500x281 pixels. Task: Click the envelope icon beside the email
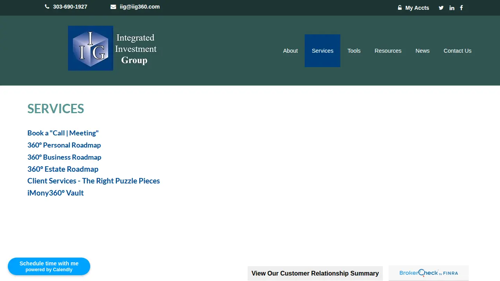tap(113, 7)
